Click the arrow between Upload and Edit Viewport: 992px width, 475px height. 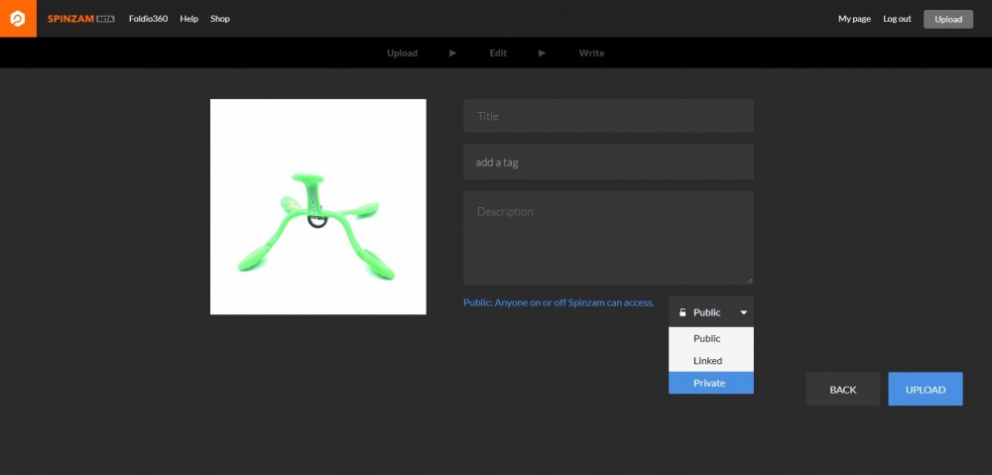coord(452,54)
